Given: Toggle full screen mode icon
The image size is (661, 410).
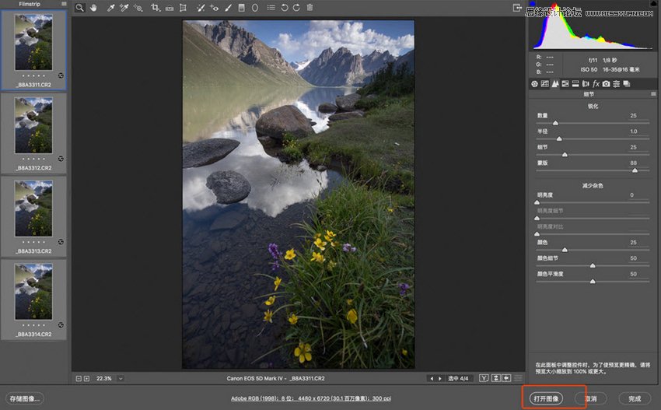Looking at the screenshot, I should (x=517, y=8).
